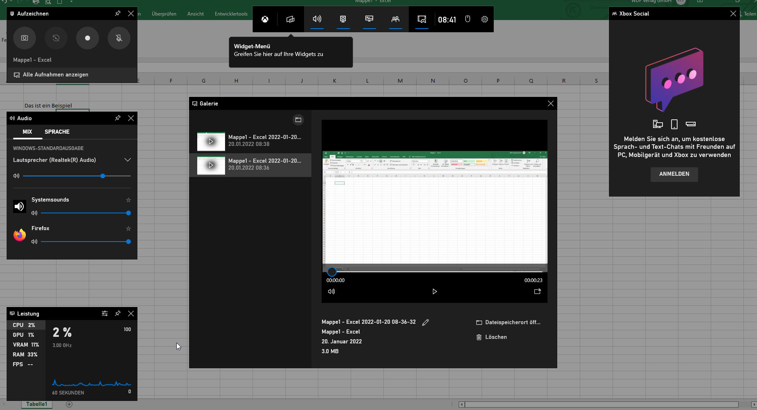Open the video in fullscreen/external view

[537, 291]
